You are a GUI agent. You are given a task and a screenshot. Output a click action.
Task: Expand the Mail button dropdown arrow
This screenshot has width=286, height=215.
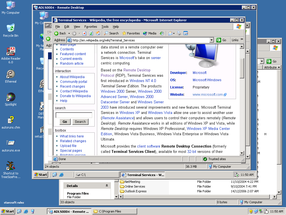tap(174, 33)
